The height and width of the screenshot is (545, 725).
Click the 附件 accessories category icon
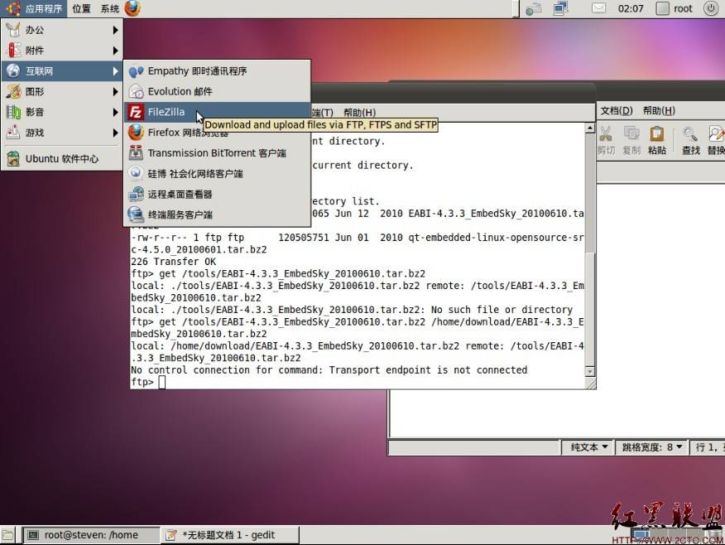click(x=13, y=51)
